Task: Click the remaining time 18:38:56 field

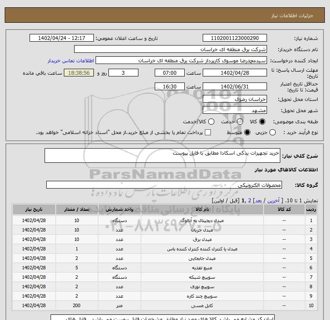Action: pyautogui.click(x=79, y=73)
